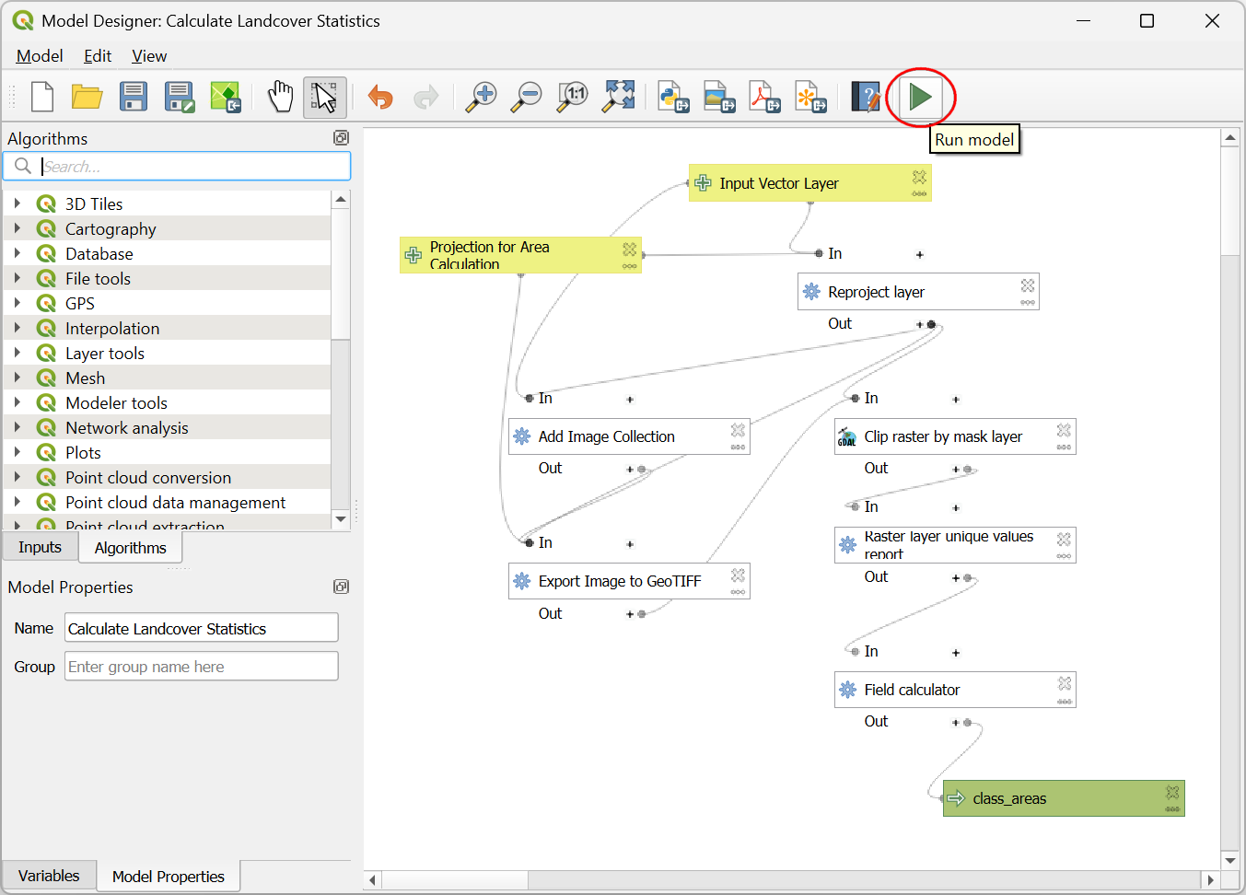The image size is (1246, 895).
Task: Click the Export as Python script icon
Action: click(x=673, y=97)
